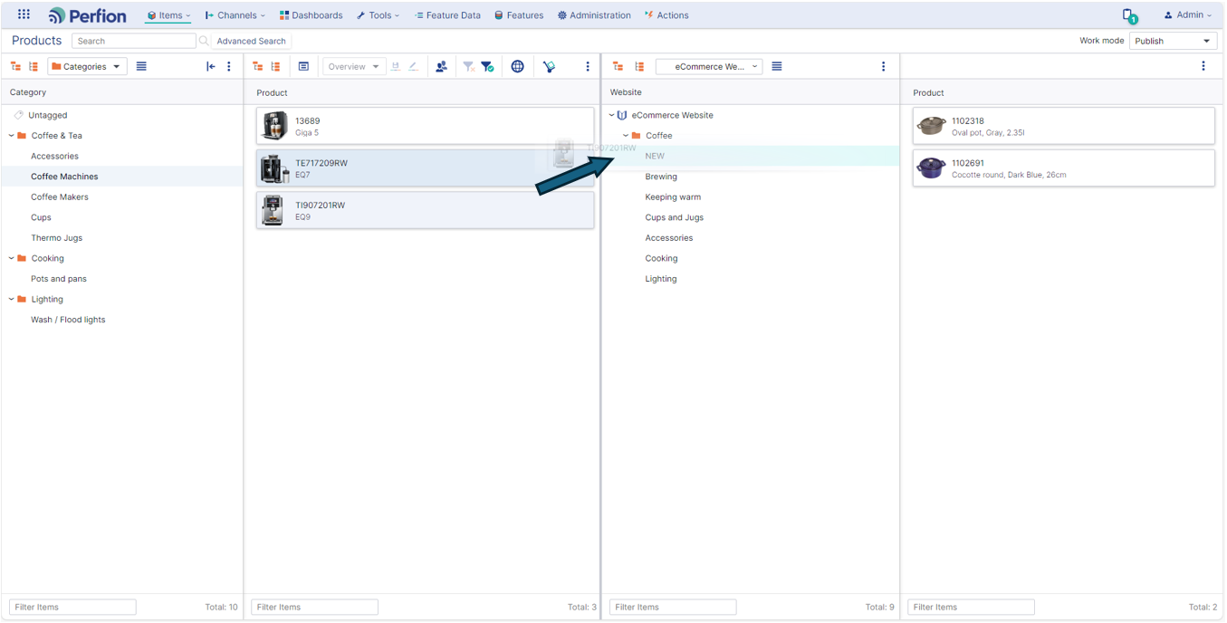Click the users icon in Product toolbar

(441, 66)
